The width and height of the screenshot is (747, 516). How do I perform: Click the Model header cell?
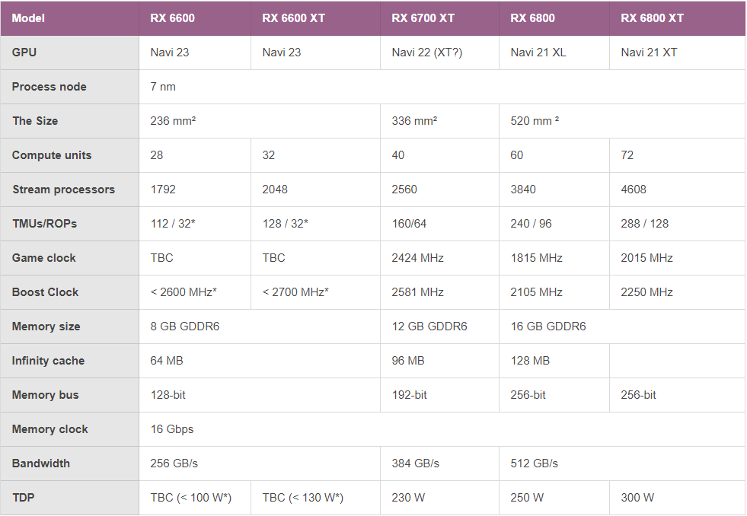[x=28, y=18]
